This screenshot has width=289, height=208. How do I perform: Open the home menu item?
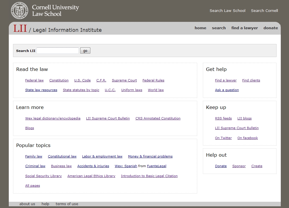pyautogui.click(x=200, y=28)
